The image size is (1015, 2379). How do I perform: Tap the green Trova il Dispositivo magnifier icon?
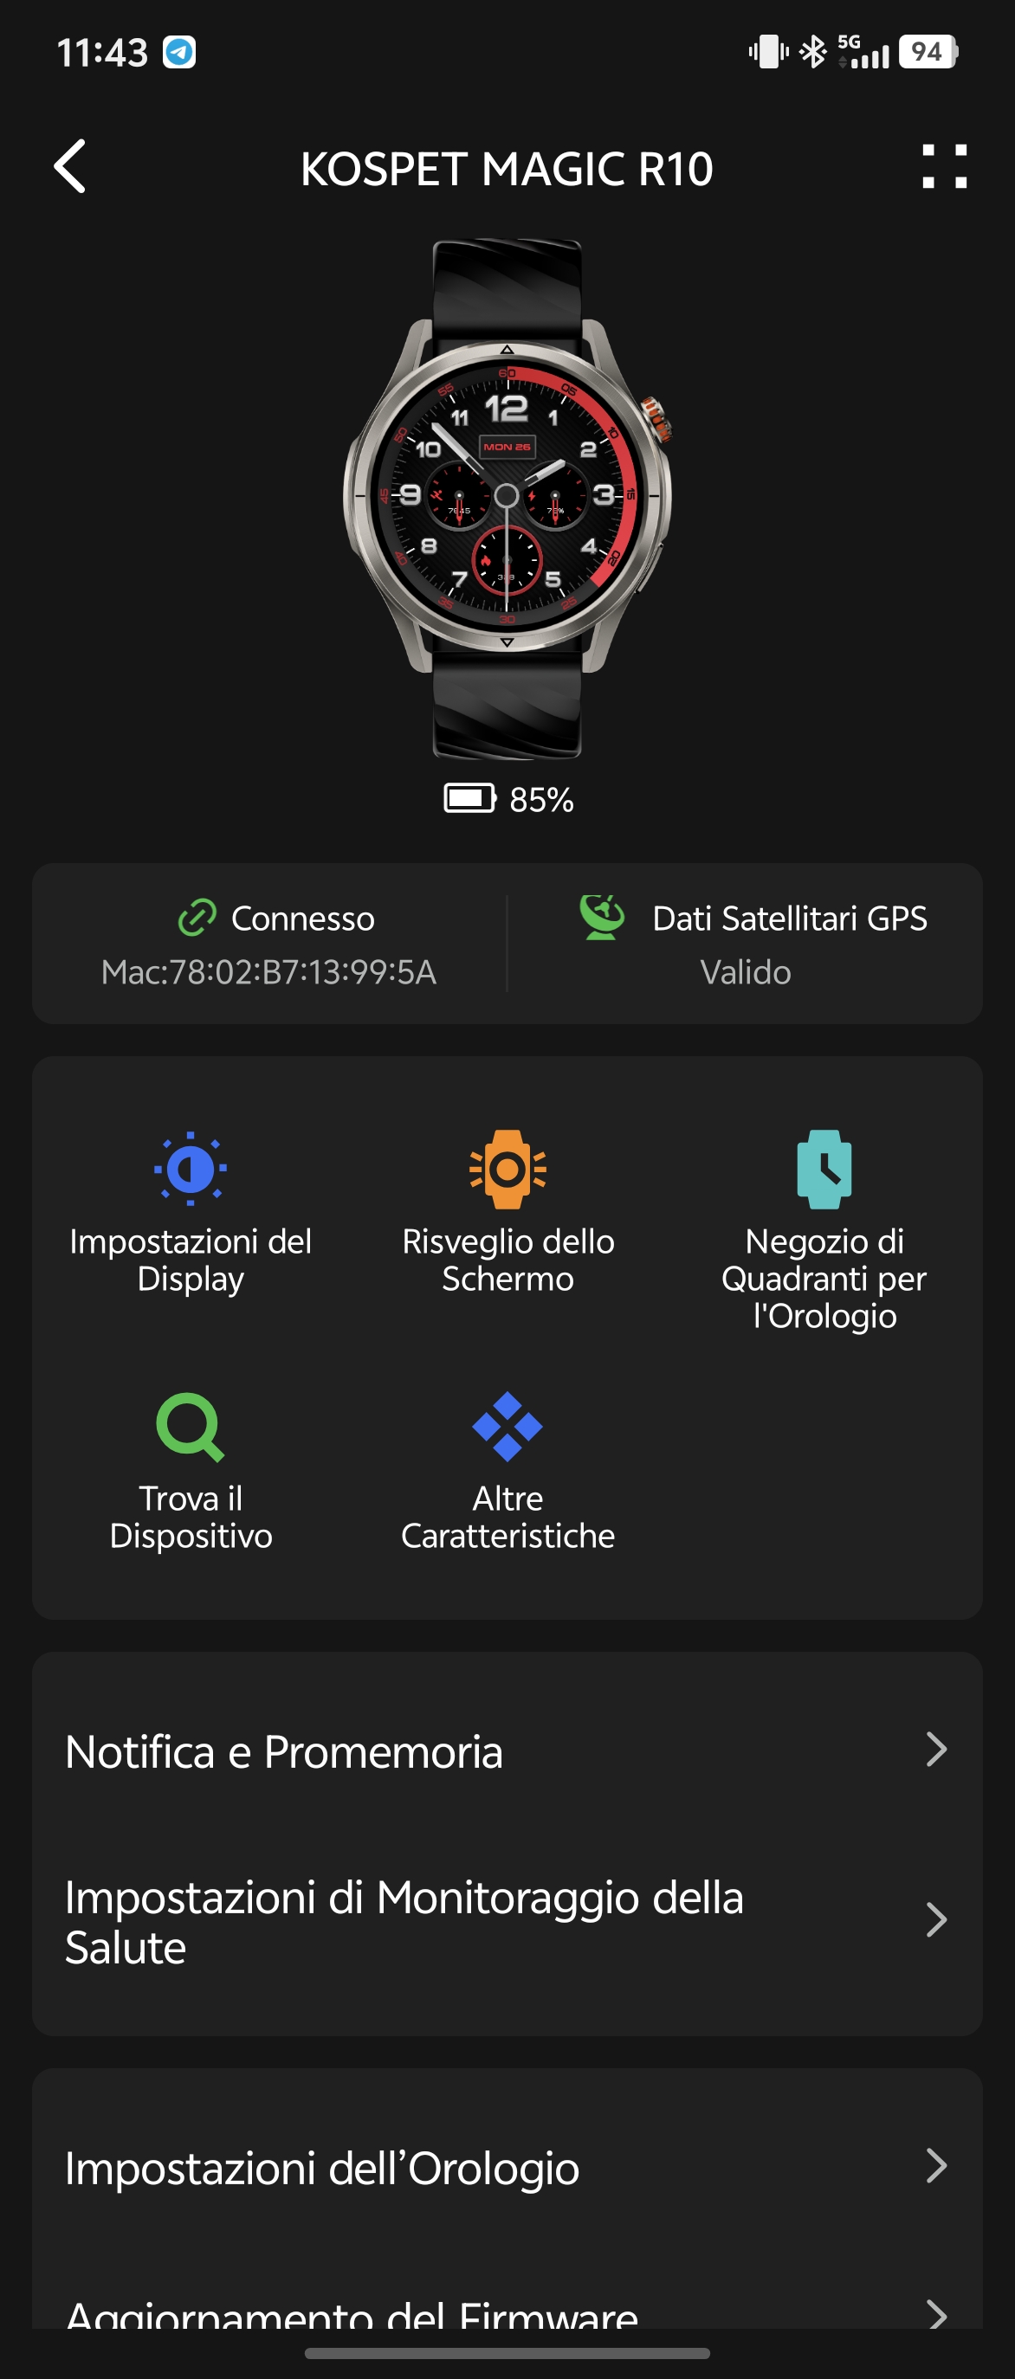(x=191, y=1427)
